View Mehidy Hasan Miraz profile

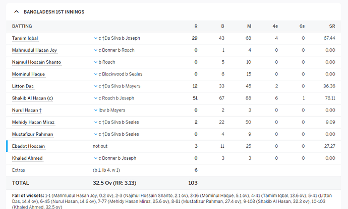(x=33, y=122)
